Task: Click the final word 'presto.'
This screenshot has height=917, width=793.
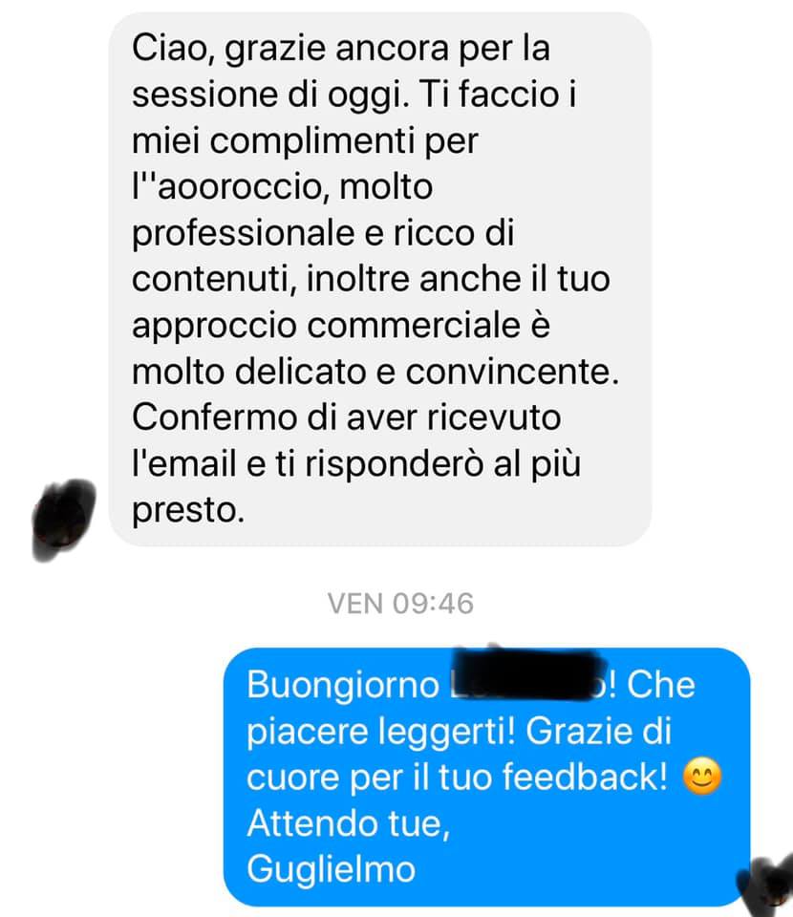Action: coord(187,510)
